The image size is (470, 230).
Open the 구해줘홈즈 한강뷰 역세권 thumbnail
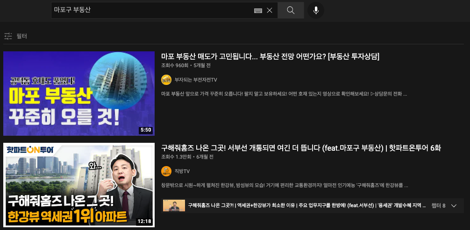coord(79,185)
